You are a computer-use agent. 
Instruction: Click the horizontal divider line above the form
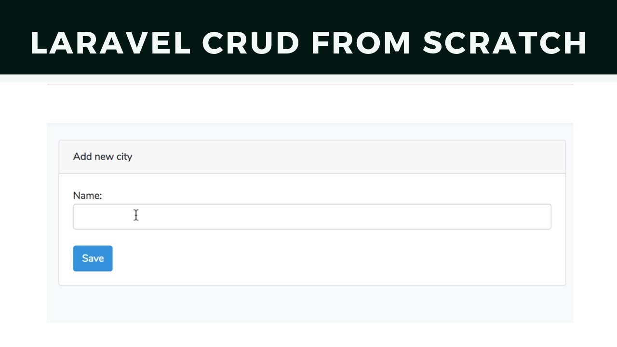[308, 85]
